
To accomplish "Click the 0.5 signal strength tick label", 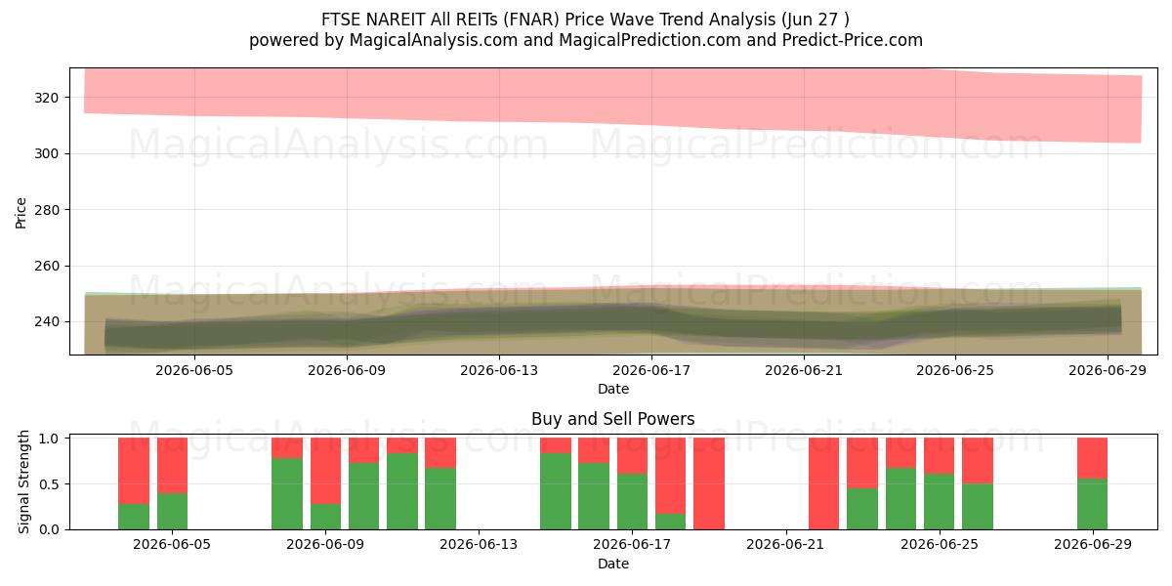I will tap(51, 483).
